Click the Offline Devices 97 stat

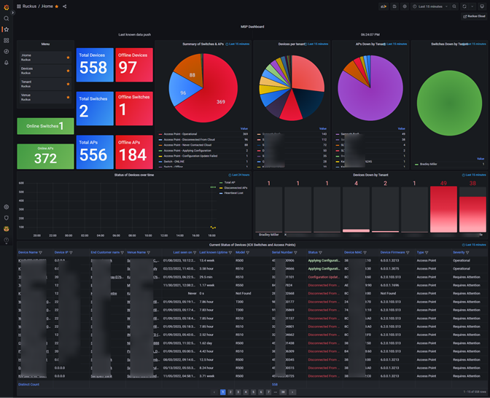tap(134, 65)
